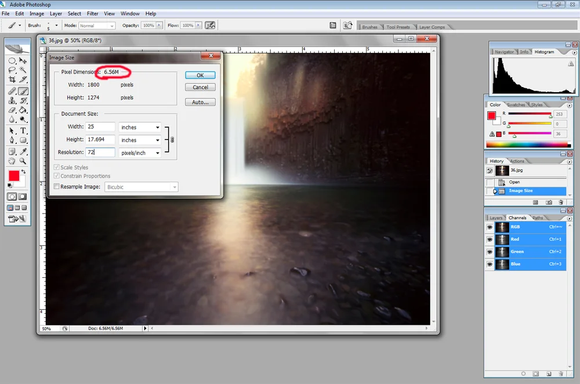This screenshot has width=580, height=384.
Task: Open the Resolution units dropdown
Action: click(139, 152)
